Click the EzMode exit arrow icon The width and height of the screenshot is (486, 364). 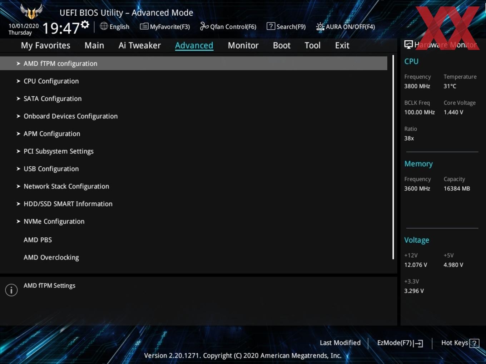(418, 343)
